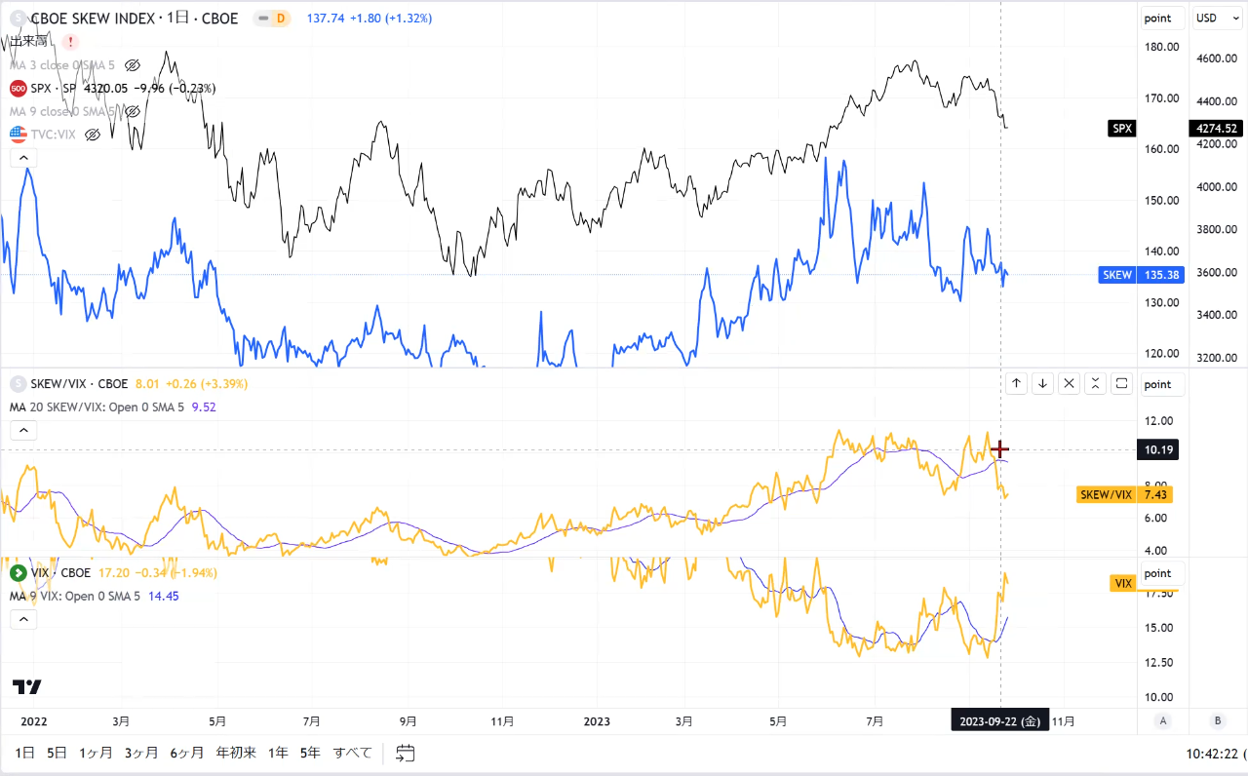The image size is (1248, 776).
Task: Open the SKEW/VIX pane point unit selector
Action: [1162, 385]
